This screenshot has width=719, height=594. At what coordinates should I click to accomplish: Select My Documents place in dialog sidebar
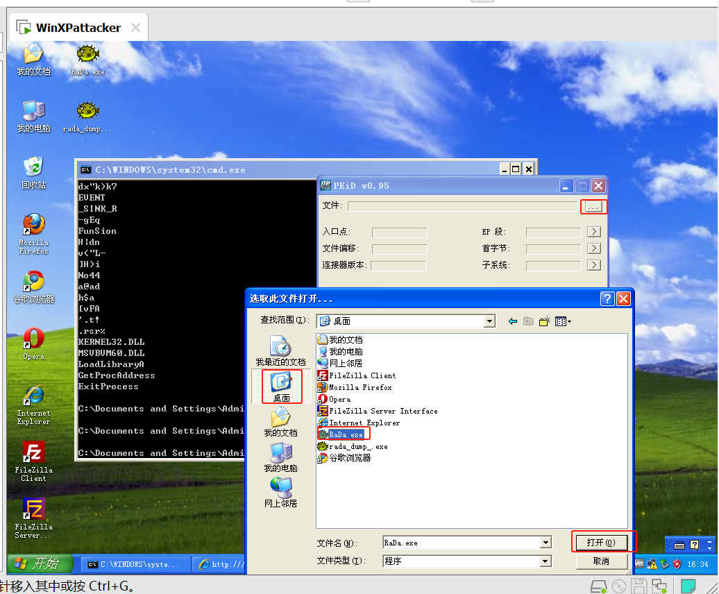(x=280, y=422)
